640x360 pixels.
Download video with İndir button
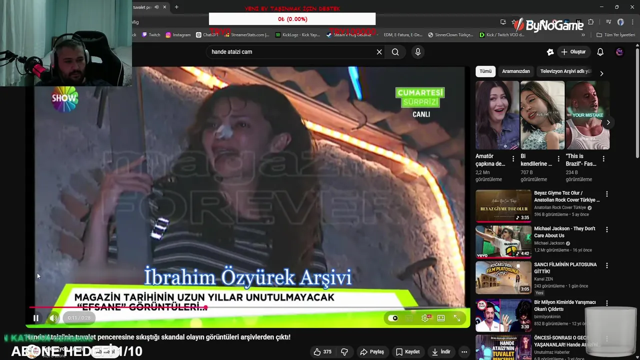coord(440,352)
